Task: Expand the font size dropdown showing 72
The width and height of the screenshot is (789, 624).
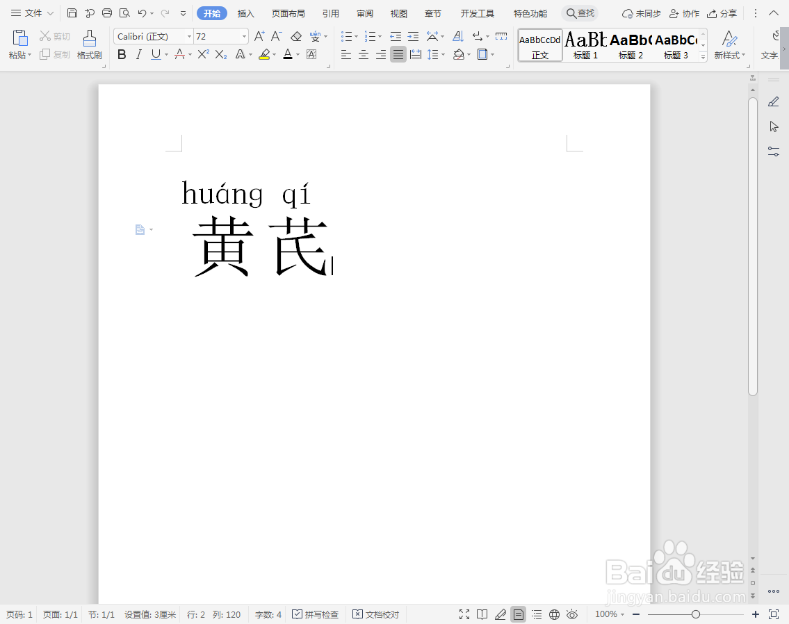Action: (x=243, y=36)
